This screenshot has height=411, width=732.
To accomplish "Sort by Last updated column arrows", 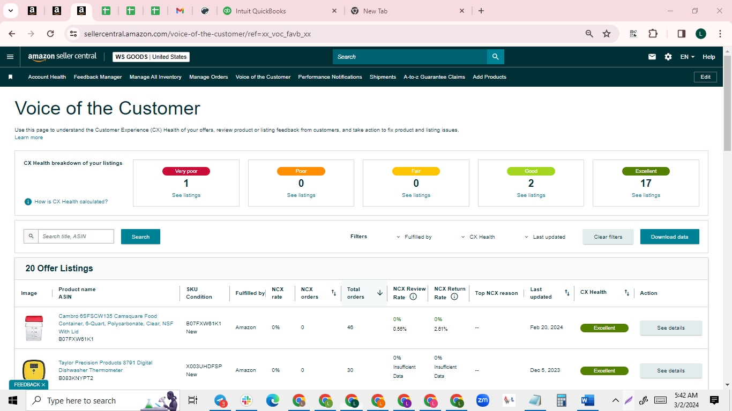I will tap(567, 293).
